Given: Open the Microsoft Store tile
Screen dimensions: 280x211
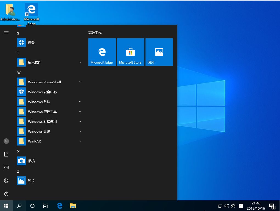Looking at the screenshot, I should point(130,52).
